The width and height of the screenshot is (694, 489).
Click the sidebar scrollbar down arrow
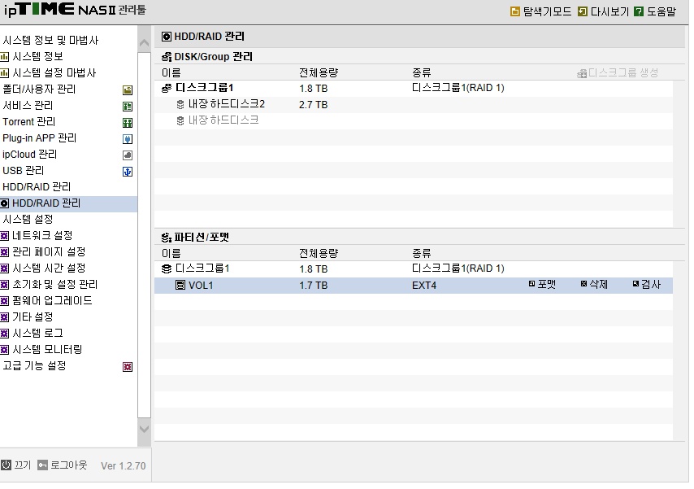(x=144, y=429)
